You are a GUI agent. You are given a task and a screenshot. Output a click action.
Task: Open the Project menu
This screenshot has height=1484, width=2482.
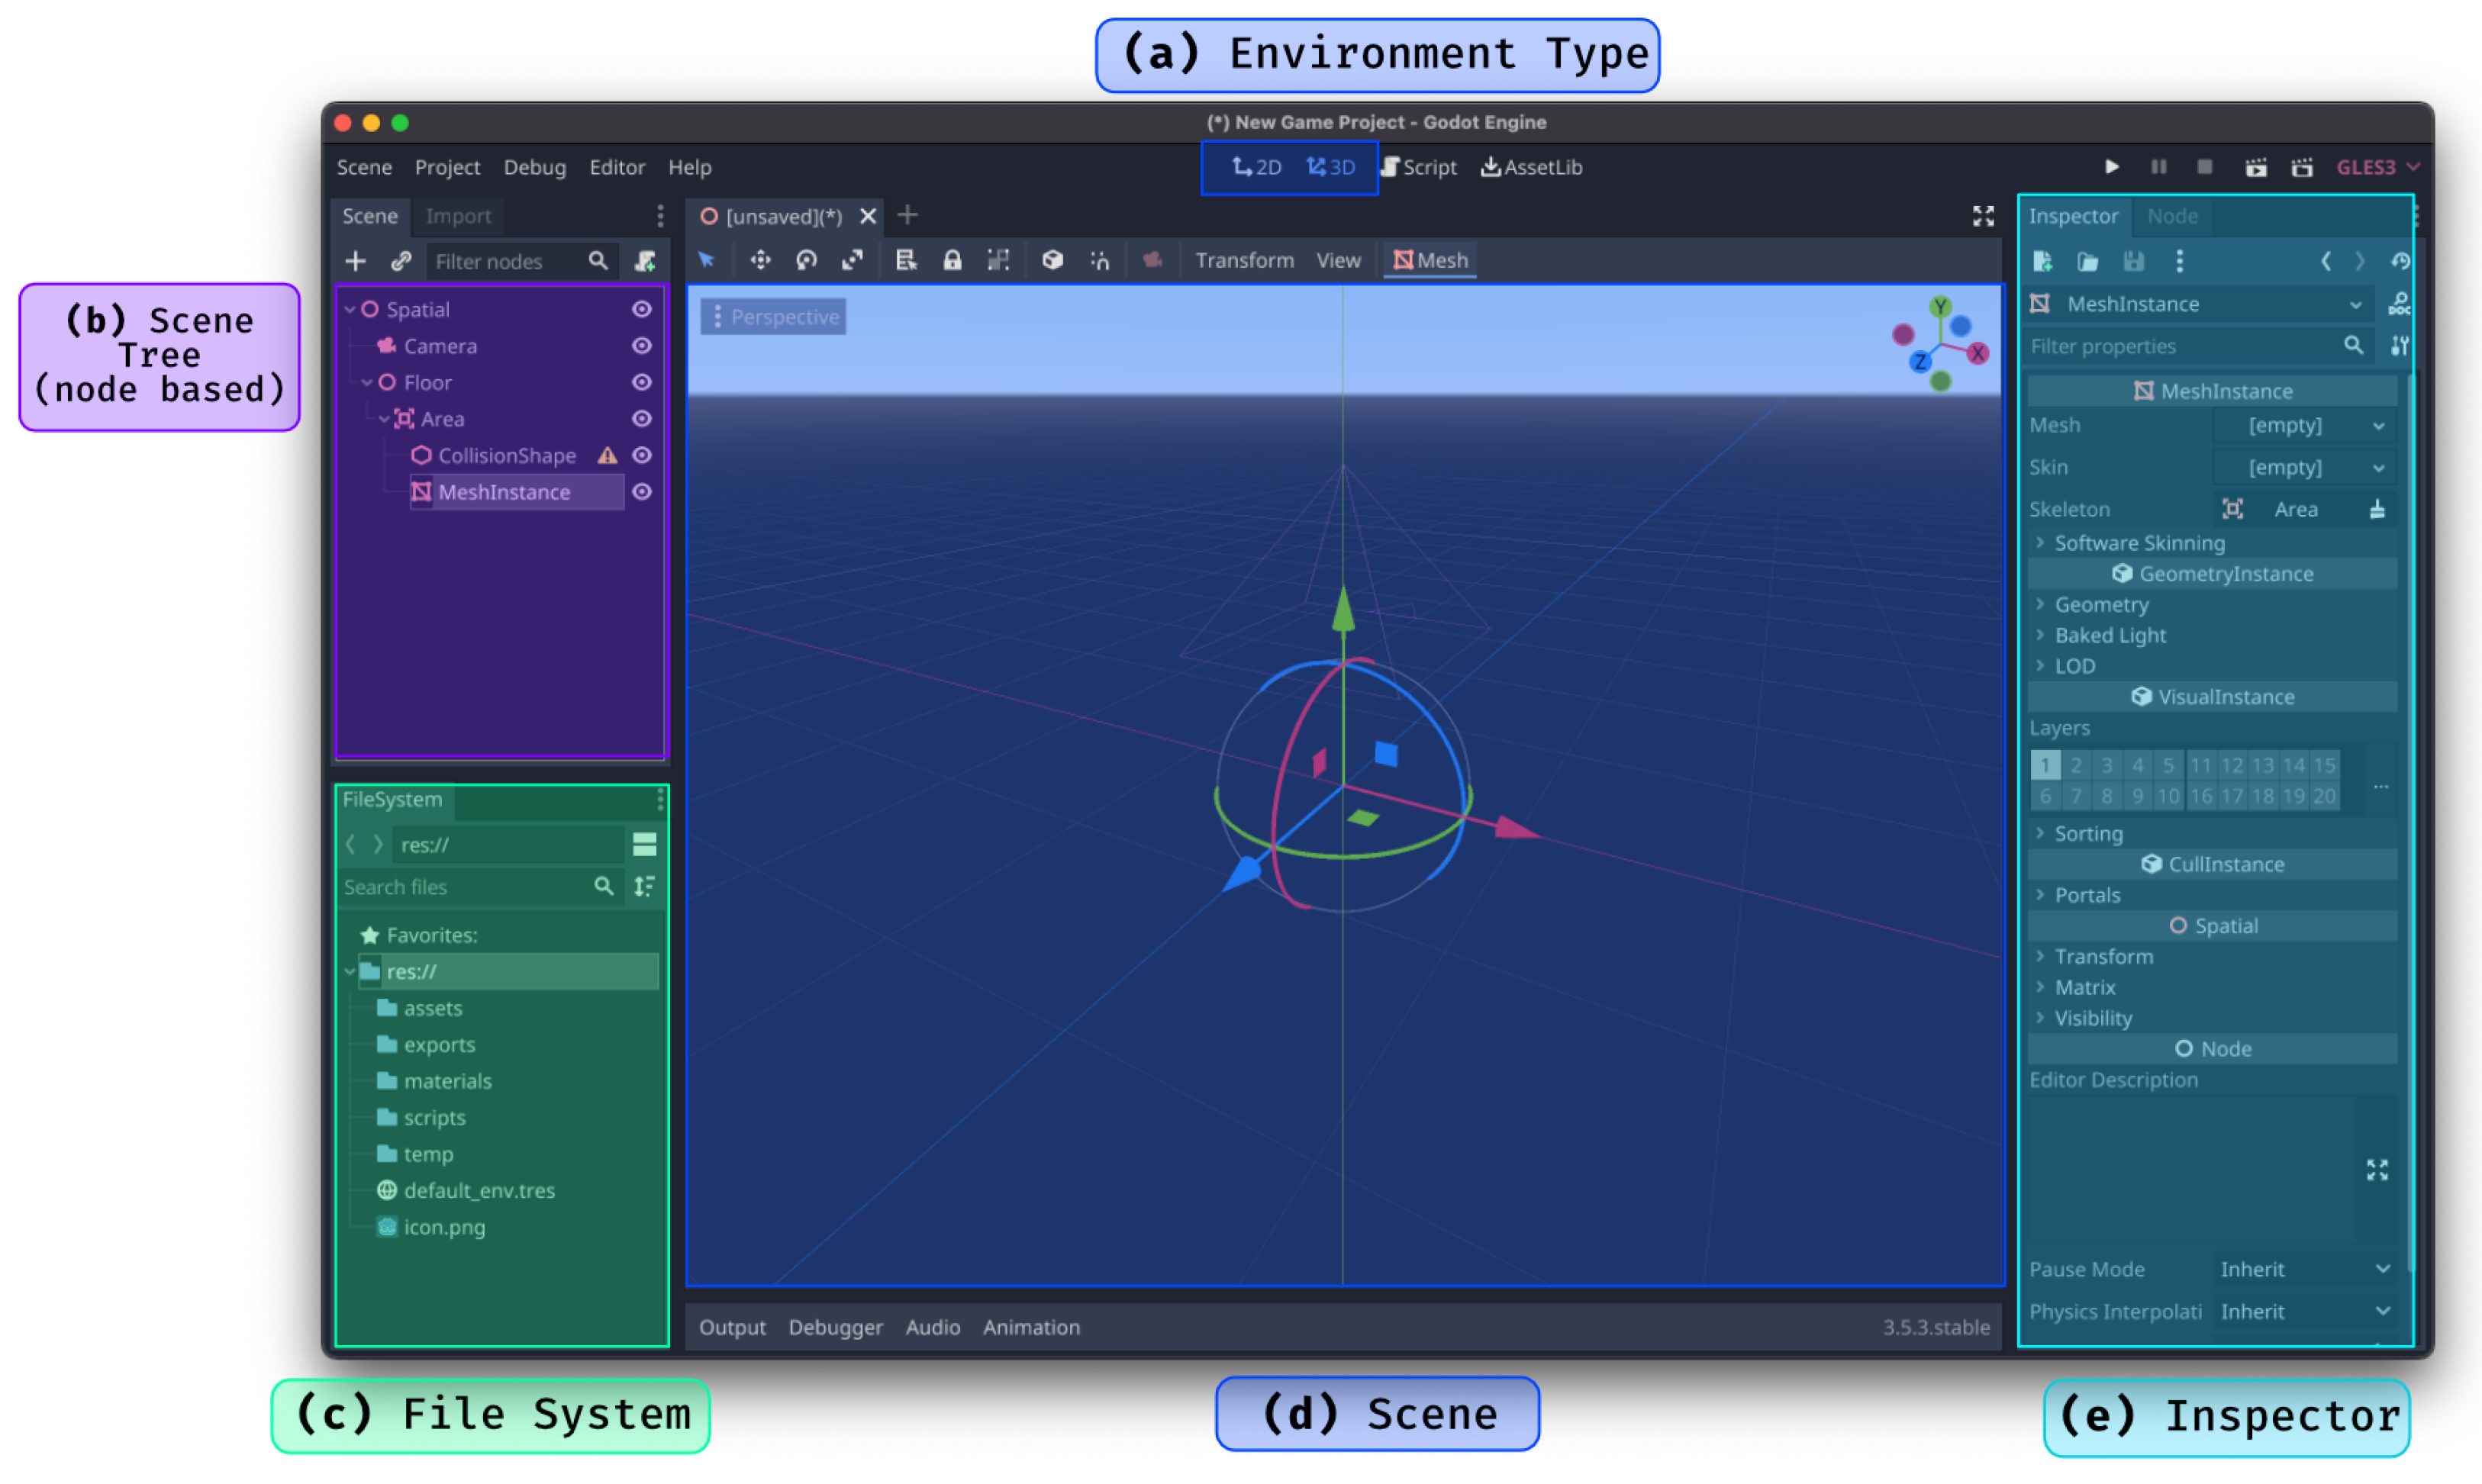[x=447, y=168]
